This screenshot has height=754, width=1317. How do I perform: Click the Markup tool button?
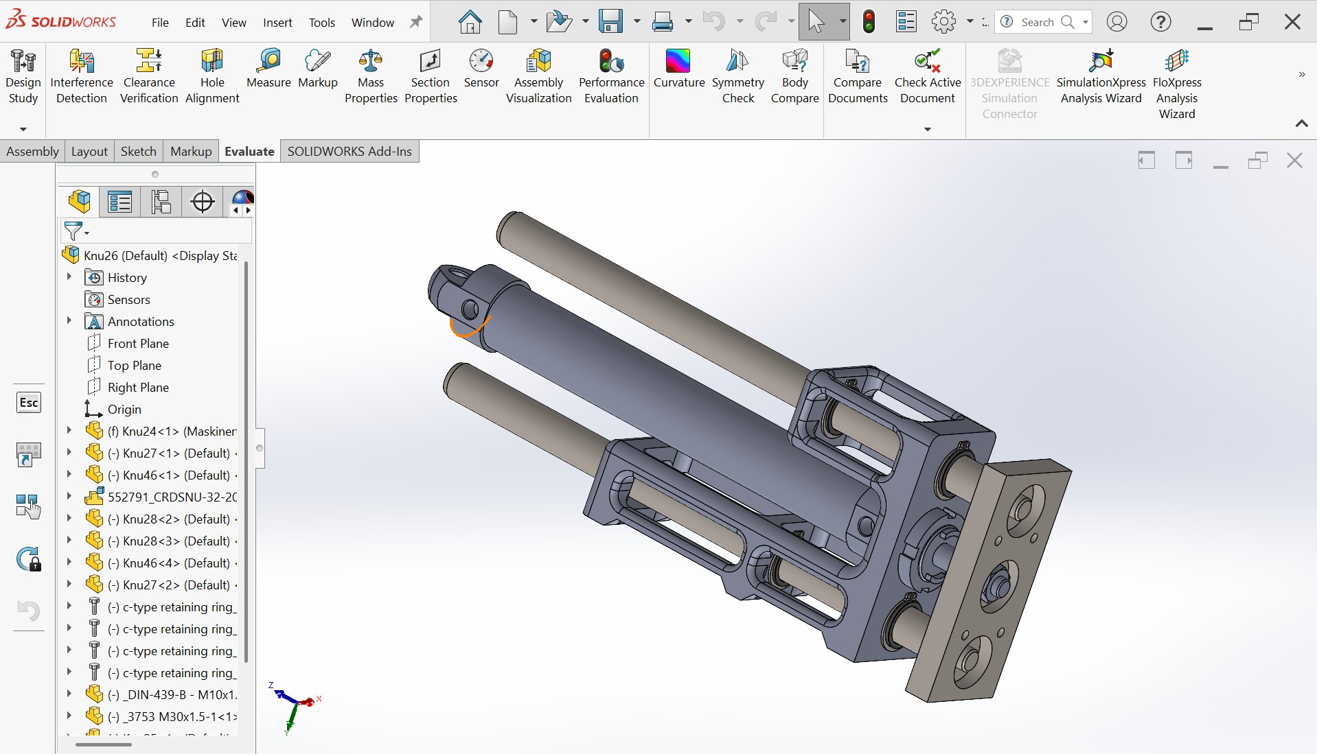click(318, 69)
